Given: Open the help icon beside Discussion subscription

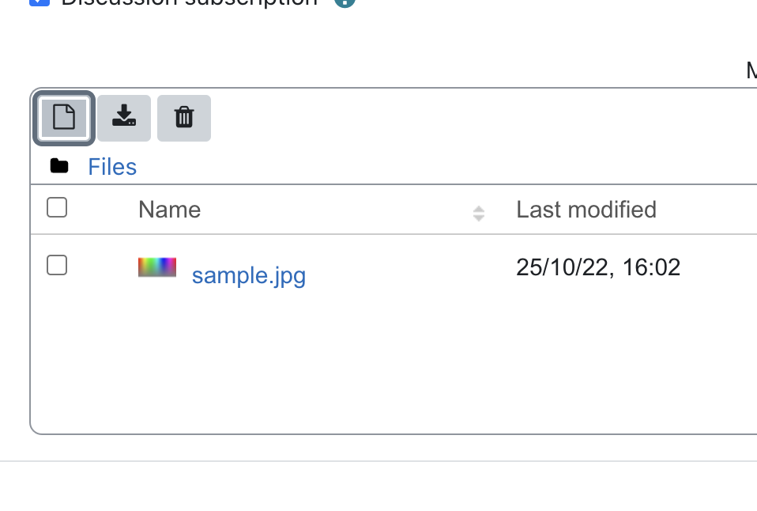Looking at the screenshot, I should pos(345,2).
